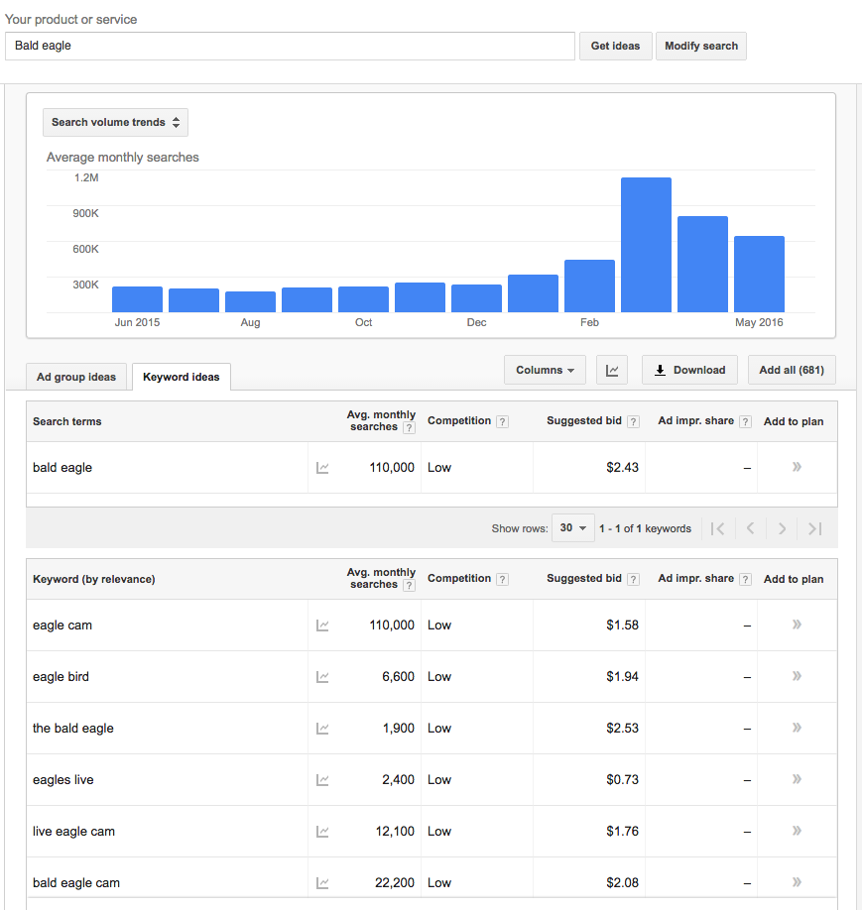The width and height of the screenshot is (862, 910).
Task: Open Ad impr. share help icon in Keyword table
Action: [x=745, y=579]
